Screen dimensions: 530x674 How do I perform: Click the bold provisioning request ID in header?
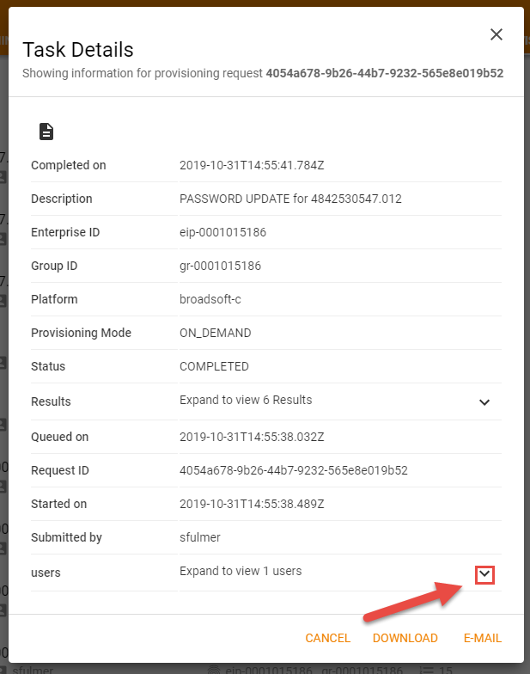click(384, 73)
